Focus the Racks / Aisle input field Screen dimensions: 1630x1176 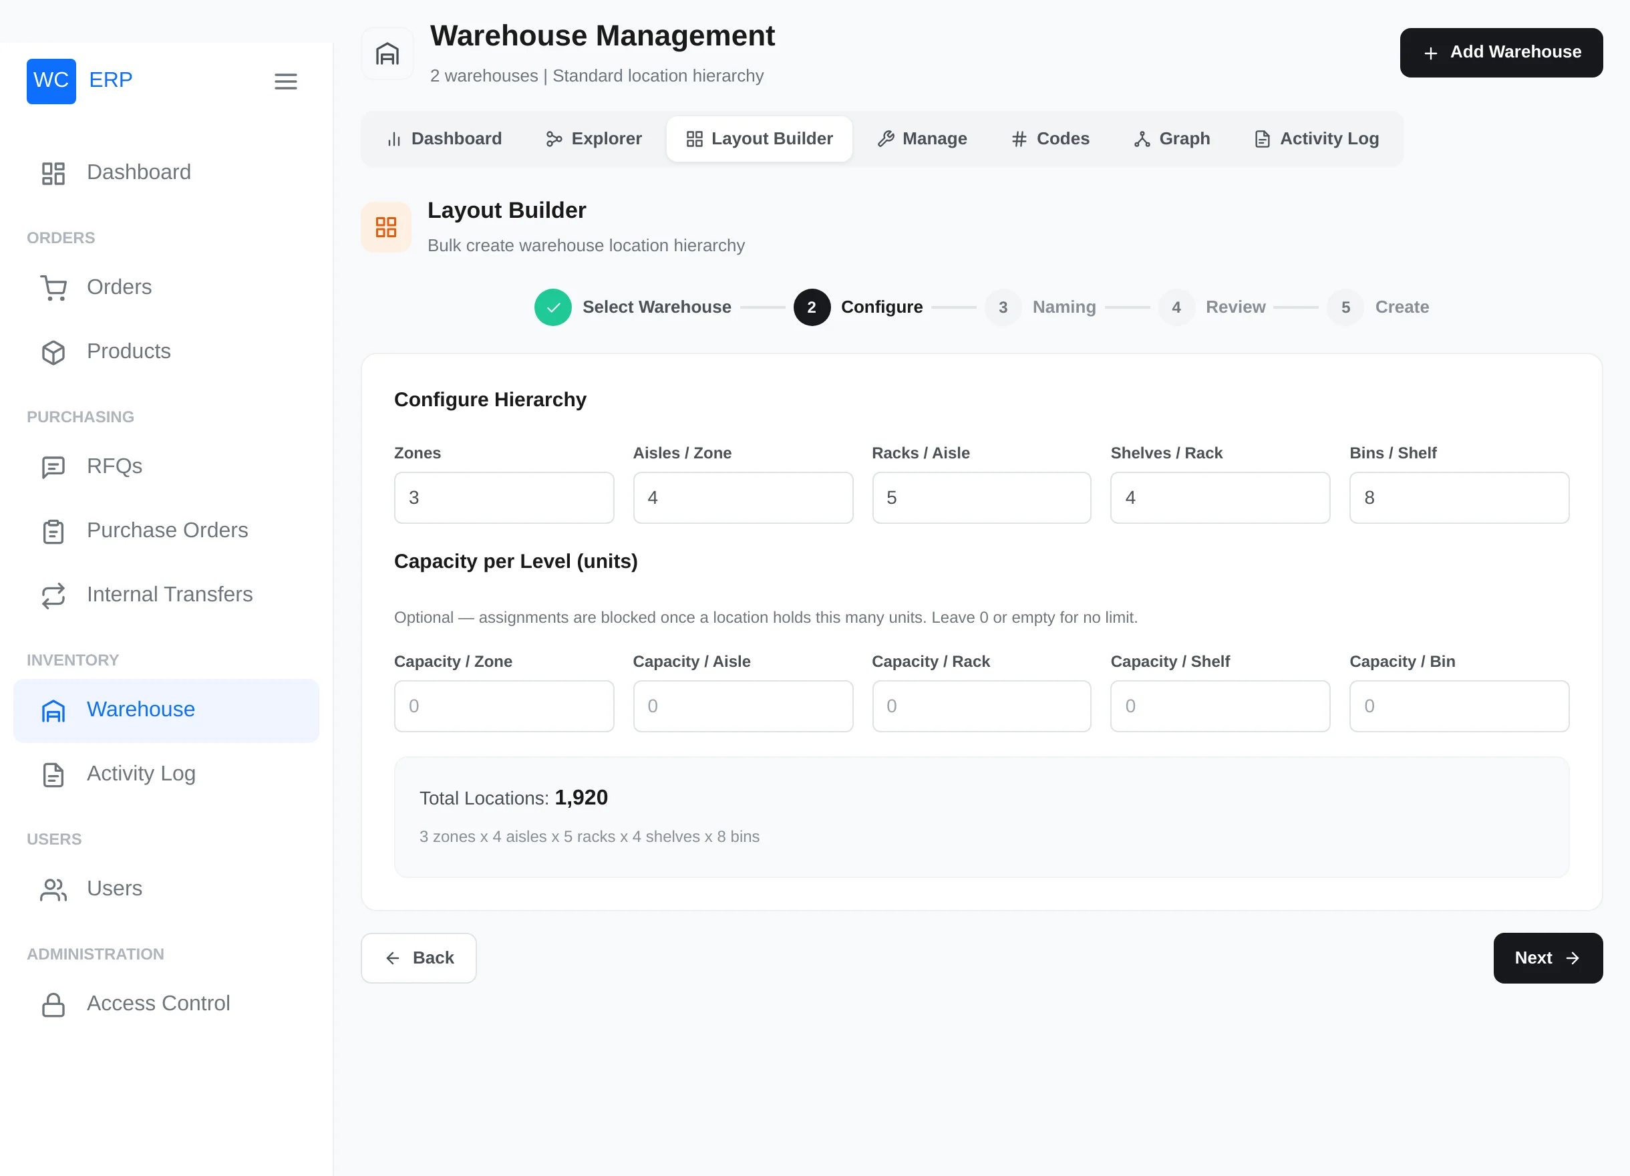(x=981, y=497)
